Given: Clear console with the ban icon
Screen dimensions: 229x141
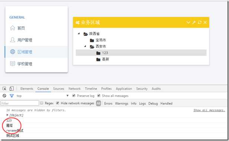Looking at the screenshot, I should pos(4,96).
